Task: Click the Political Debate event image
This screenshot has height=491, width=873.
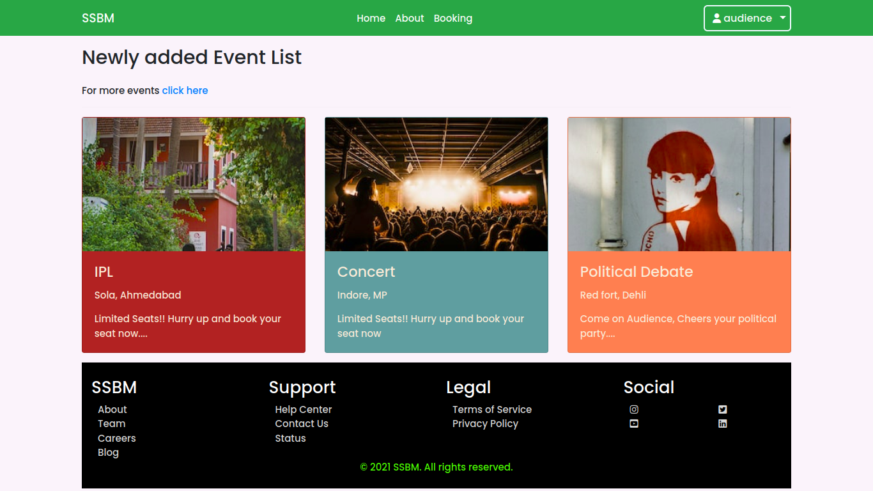Action: tap(679, 184)
